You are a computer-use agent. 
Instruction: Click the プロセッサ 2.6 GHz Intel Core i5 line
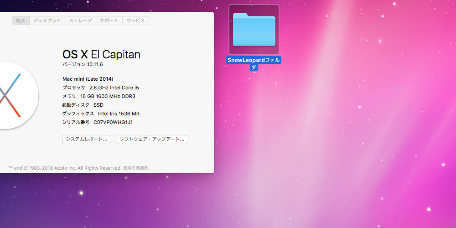(x=101, y=88)
